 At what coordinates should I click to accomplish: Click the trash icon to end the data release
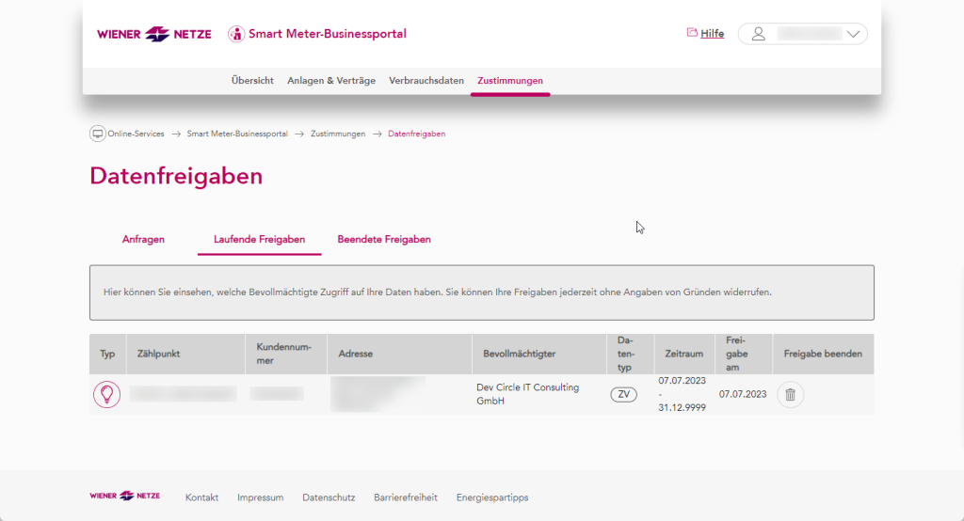(x=790, y=395)
